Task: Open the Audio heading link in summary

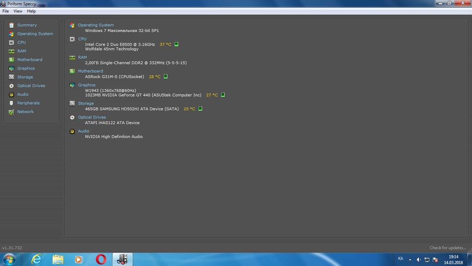Action: pyautogui.click(x=83, y=131)
